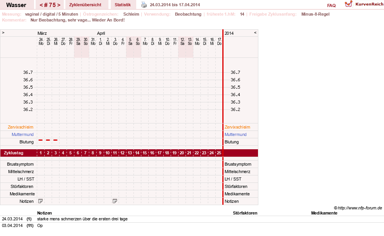Collapse the chart with the '<' arrow near 2014
Screen dimensions: 384x236
[255, 32]
